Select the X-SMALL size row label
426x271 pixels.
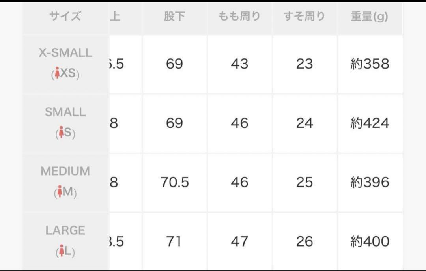coord(65,64)
